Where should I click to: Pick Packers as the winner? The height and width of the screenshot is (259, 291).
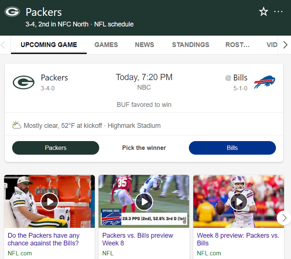pyautogui.click(x=56, y=148)
